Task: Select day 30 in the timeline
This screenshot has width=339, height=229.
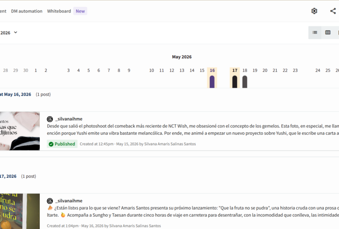Action: pos(26,70)
